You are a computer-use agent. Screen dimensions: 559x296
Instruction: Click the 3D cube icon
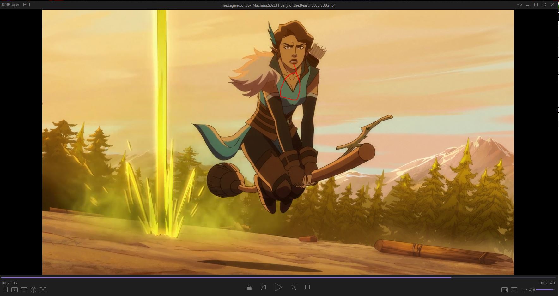33,290
